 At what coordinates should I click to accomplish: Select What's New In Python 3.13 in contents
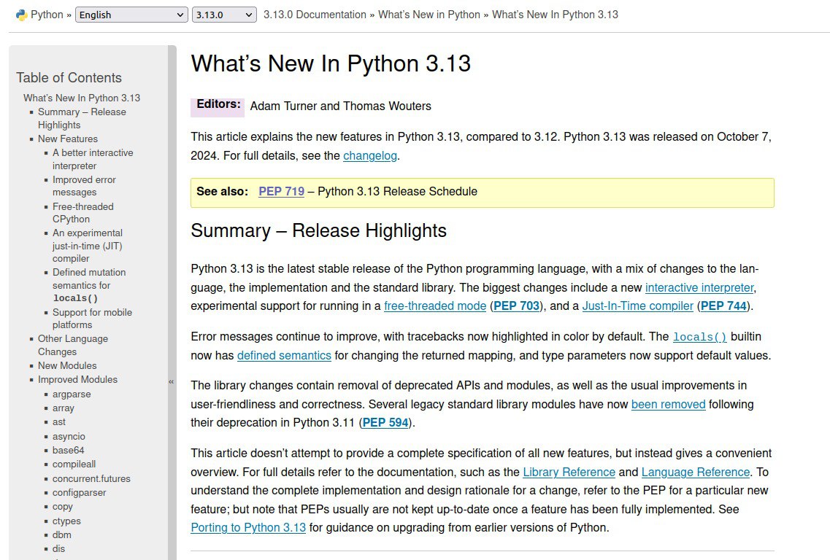(82, 98)
